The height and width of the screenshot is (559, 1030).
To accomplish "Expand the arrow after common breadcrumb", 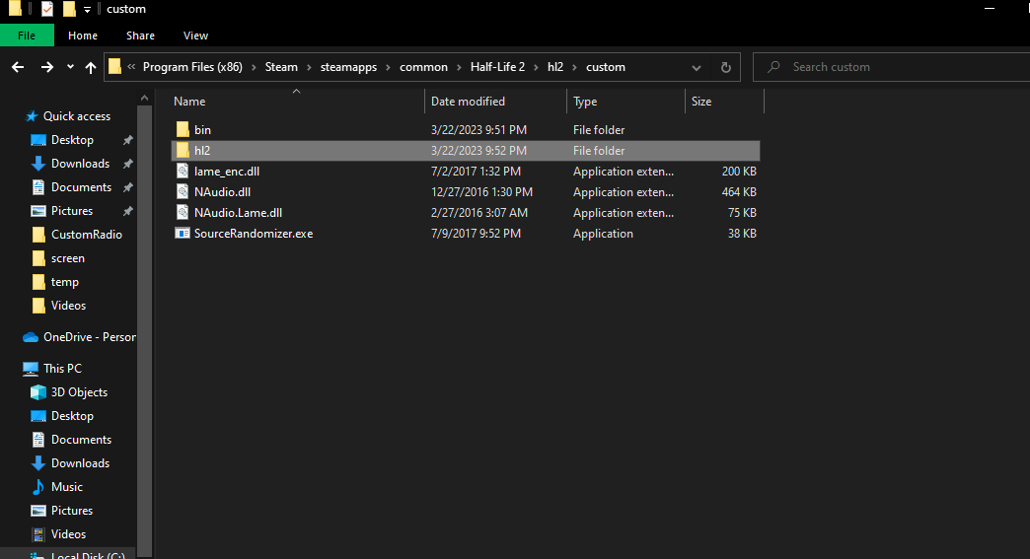I will coord(459,68).
